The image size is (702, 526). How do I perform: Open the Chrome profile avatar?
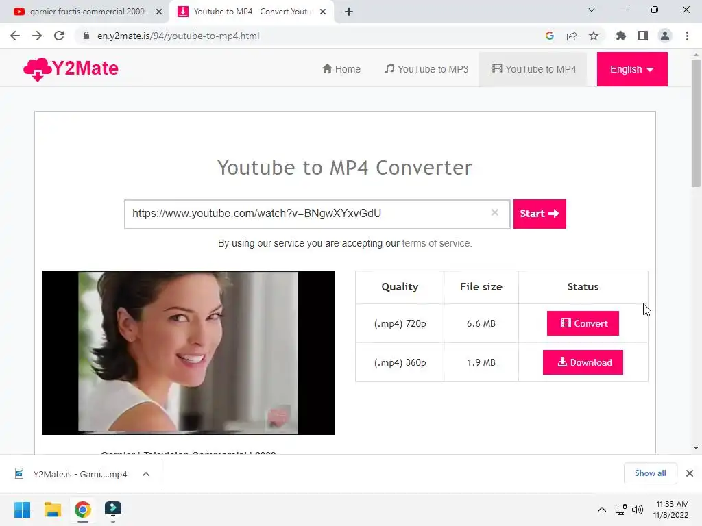(x=665, y=36)
